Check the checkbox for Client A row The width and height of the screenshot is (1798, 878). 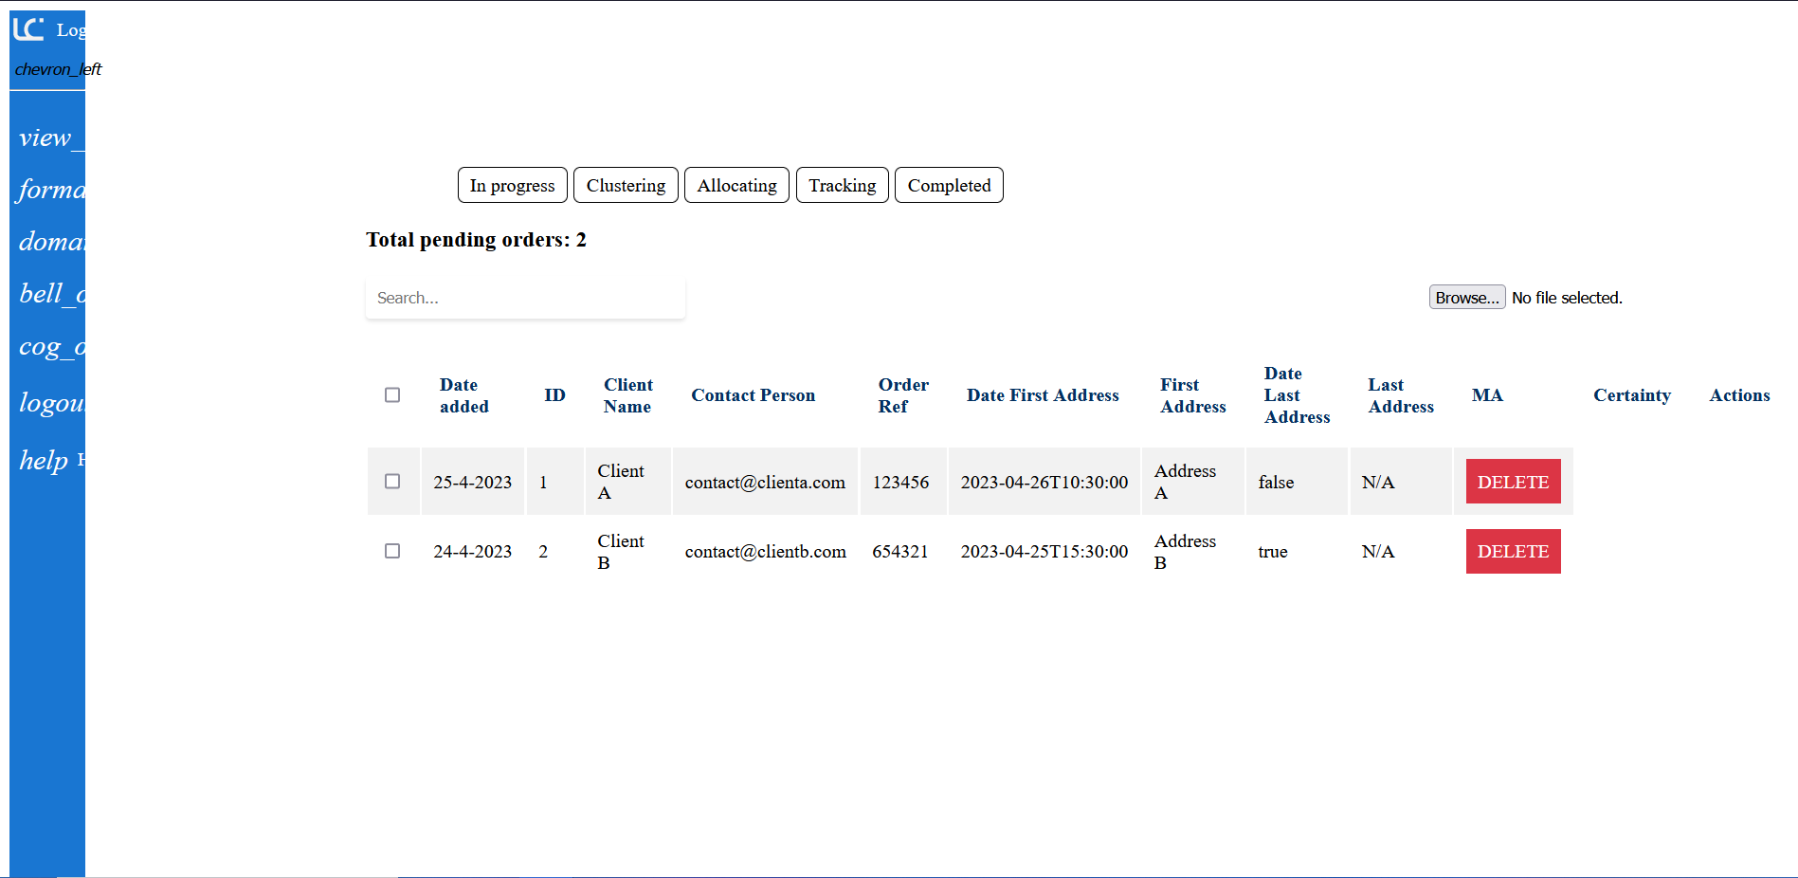tap(392, 482)
